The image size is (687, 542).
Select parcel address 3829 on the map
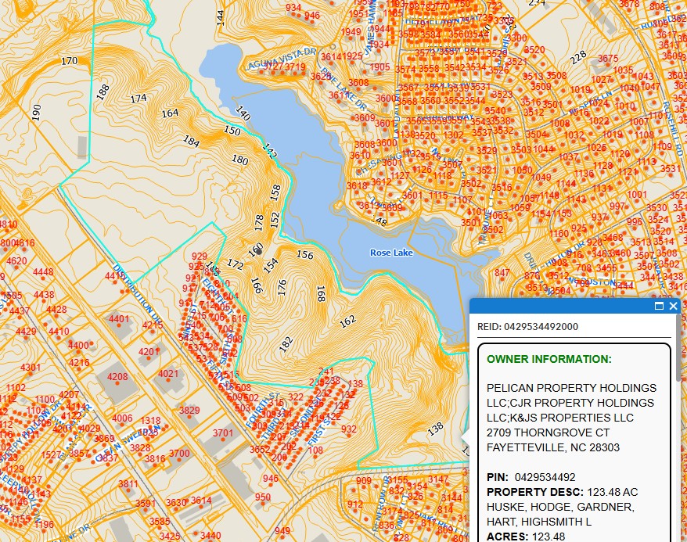coord(189,411)
